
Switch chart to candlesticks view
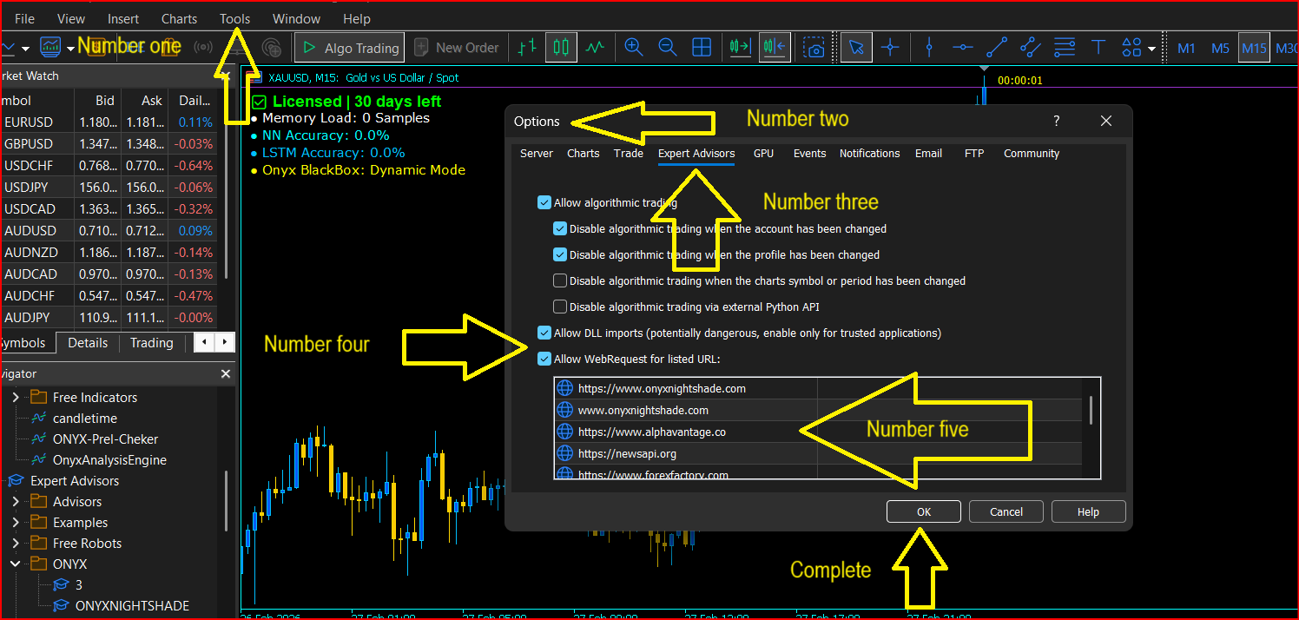tap(561, 48)
